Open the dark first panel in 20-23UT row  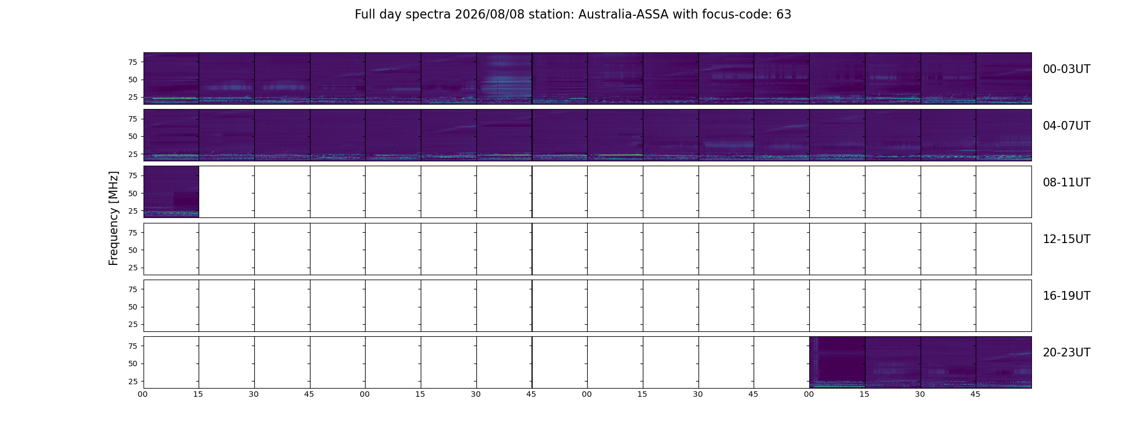[x=838, y=362]
